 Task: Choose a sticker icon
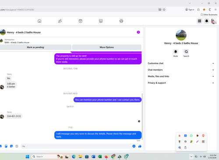coord(11,146)
